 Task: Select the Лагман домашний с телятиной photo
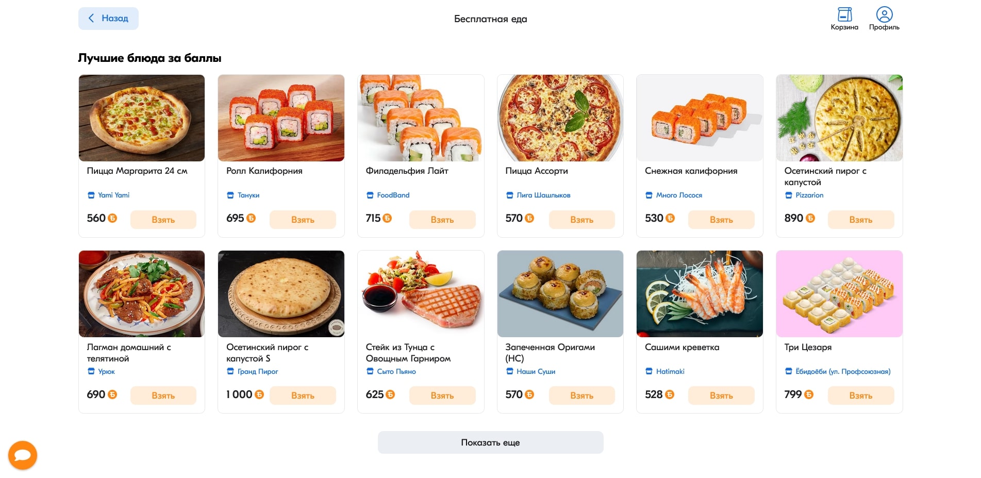(x=142, y=294)
